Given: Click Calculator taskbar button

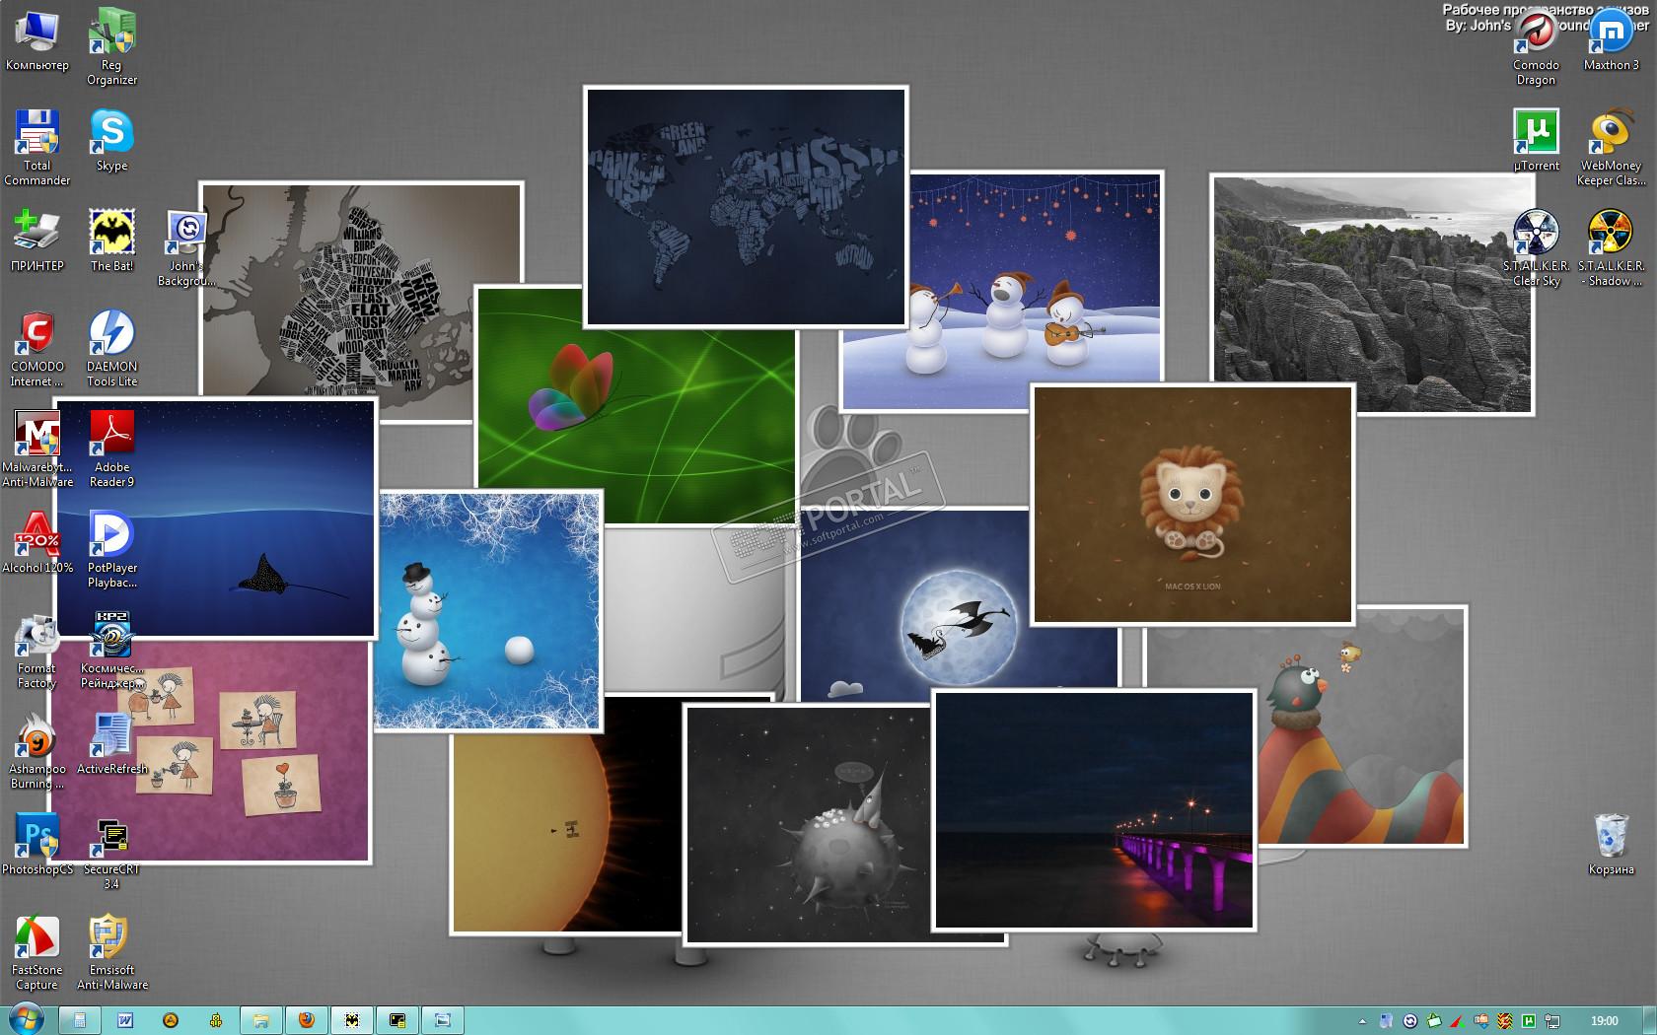Looking at the screenshot, I should pyautogui.click(x=79, y=1020).
